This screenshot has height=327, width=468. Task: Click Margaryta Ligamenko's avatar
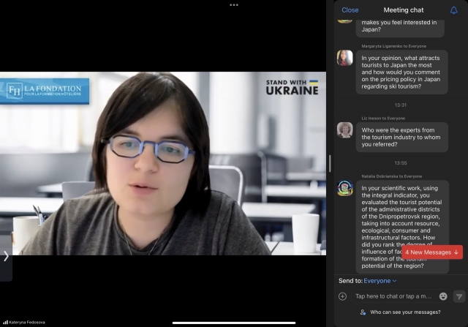tap(344, 58)
